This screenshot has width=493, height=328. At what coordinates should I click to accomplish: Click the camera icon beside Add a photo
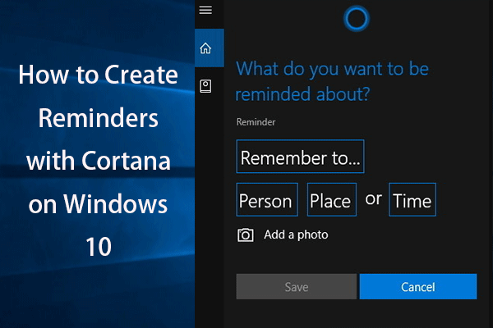tap(245, 235)
